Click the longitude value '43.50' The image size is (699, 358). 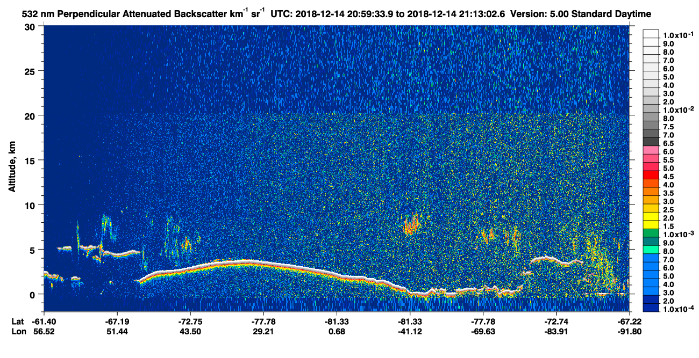tap(190, 331)
